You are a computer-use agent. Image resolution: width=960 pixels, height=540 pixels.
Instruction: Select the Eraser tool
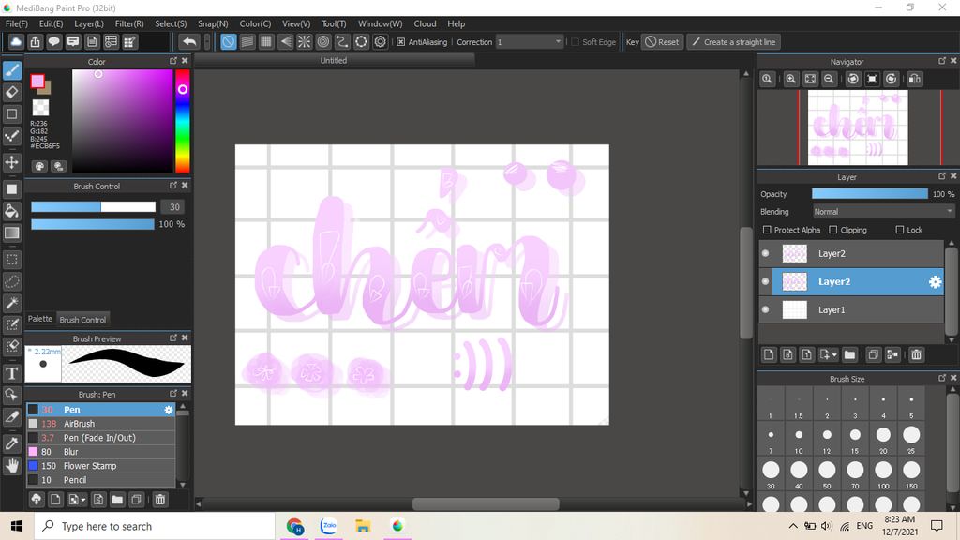pos(11,93)
